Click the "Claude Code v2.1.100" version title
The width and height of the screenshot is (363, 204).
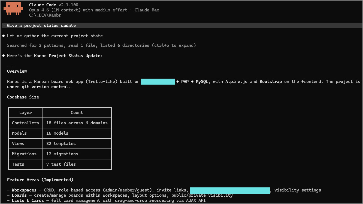pos(54,5)
